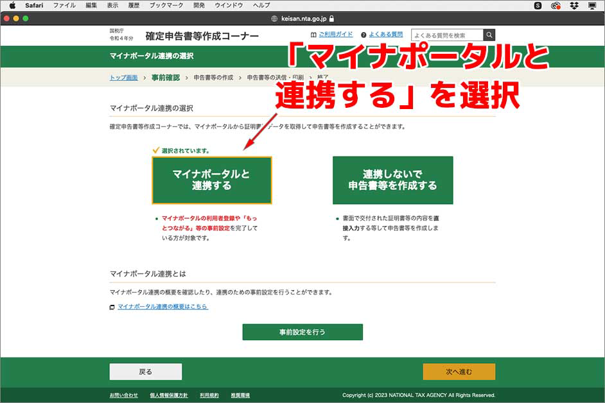Screen dimensions: 605x403
Task: Click the external link icon beside マイナポータル連携の概要はこちら
Action: click(112, 307)
